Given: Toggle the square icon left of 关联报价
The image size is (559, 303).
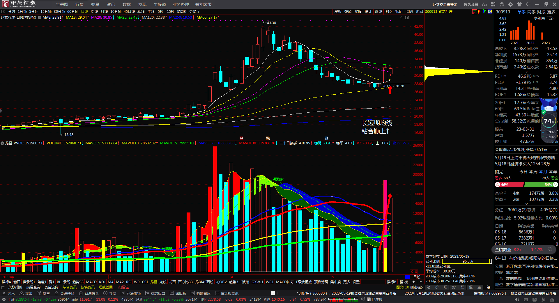Looking at the screenshot, I should [3, 287].
